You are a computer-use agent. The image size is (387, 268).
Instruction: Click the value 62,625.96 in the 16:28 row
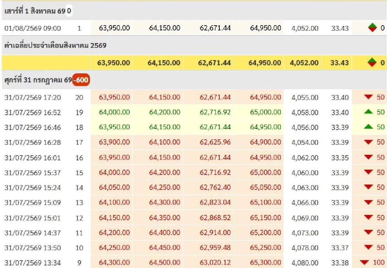point(215,142)
